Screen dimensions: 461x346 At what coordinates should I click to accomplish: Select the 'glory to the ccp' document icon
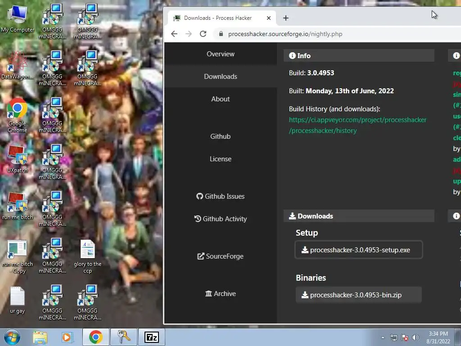click(x=88, y=256)
